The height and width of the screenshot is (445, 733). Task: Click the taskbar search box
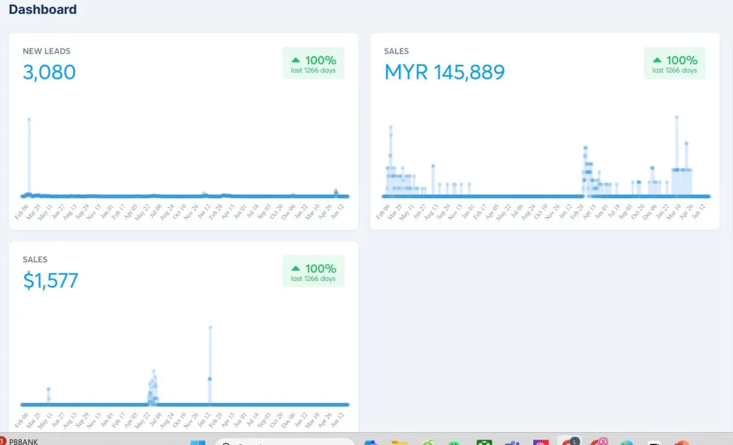click(x=285, y=442)
